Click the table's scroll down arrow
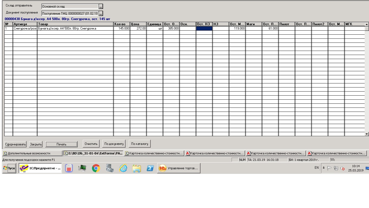 pos(367,134)
